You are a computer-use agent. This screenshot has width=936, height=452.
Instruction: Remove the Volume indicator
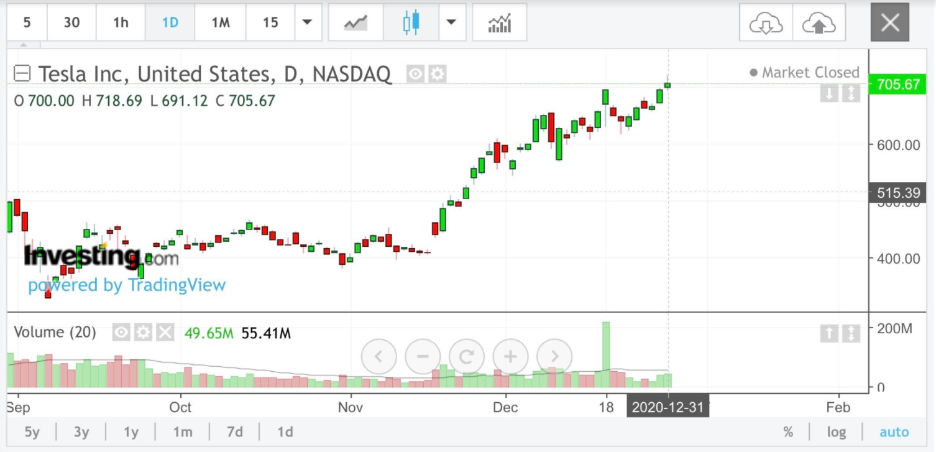[x=165, y=333]
